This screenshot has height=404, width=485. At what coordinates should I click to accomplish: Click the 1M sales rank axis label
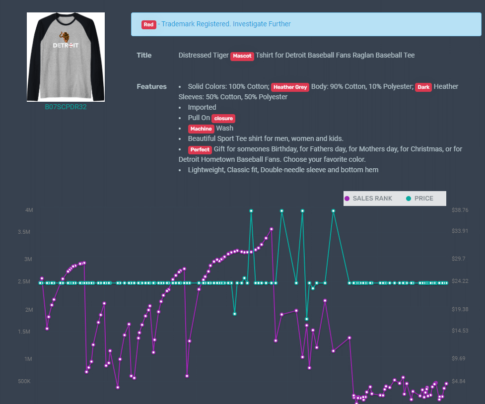[28, 359]
